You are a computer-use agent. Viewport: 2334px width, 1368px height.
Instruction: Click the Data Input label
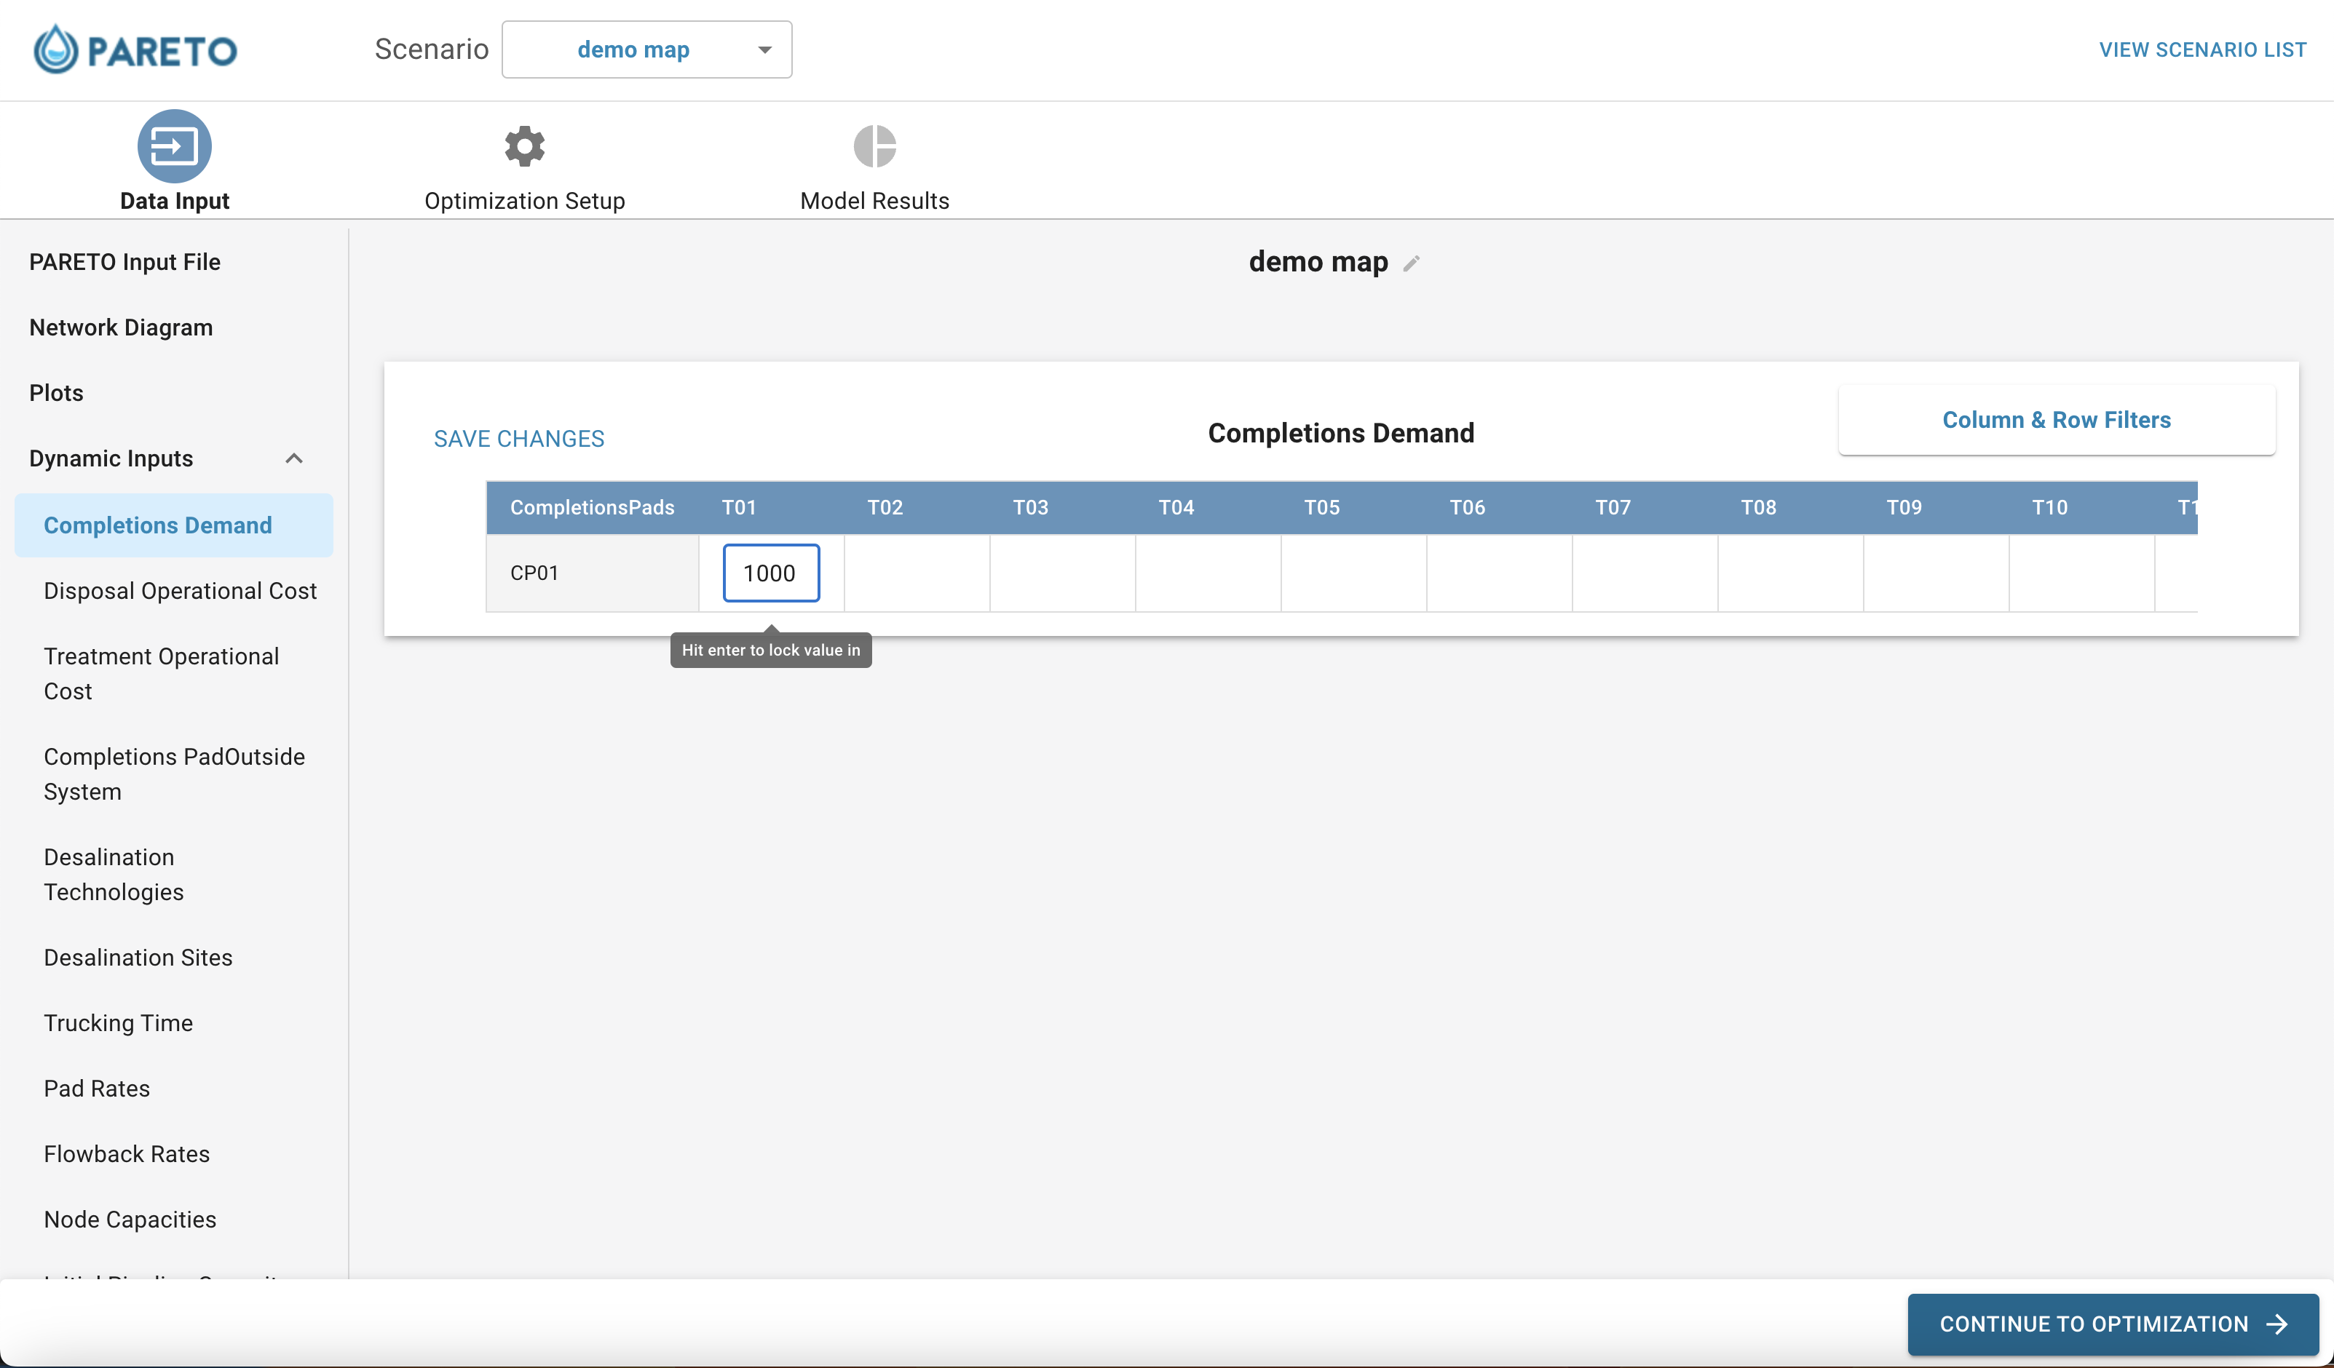tap(174, 201)
